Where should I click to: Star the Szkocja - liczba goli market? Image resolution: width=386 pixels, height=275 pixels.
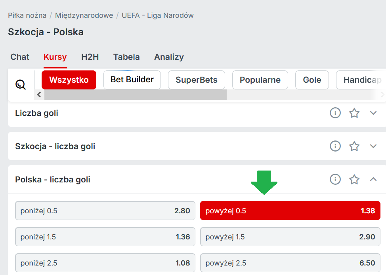coord(354,146)
